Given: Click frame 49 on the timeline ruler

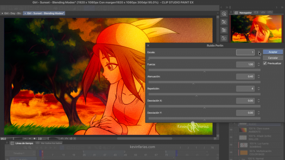Looking at the screenshot, I should (x=125, y=155).
